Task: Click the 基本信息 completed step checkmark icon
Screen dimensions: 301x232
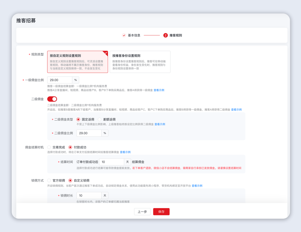Action: [124, 35]
